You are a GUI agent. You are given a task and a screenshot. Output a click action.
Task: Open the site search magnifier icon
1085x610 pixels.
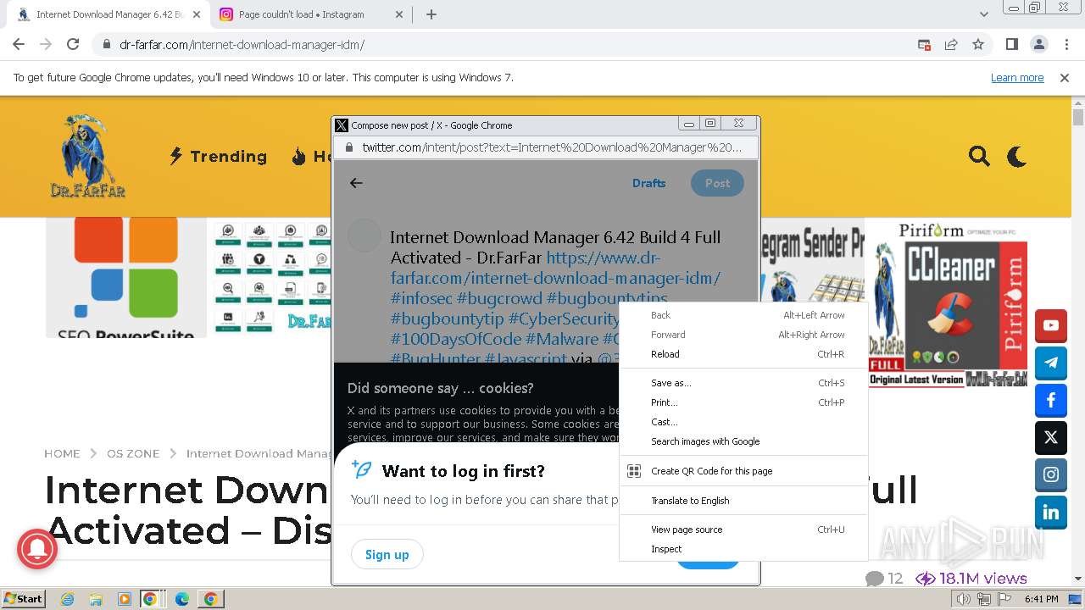(979, 156)
